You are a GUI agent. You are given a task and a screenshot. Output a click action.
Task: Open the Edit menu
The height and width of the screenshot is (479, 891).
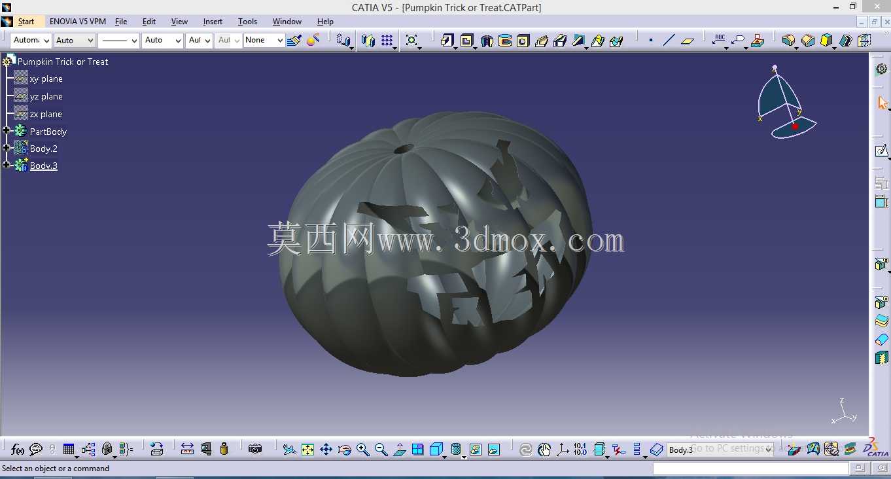tap(149, 22)
